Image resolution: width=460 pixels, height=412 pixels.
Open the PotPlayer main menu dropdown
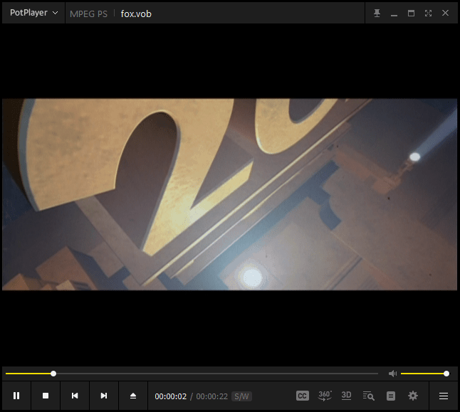[x=33, y=13]
